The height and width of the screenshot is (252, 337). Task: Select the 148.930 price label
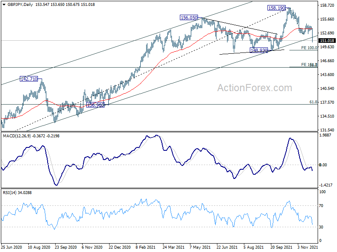click(x=259, y=50)
